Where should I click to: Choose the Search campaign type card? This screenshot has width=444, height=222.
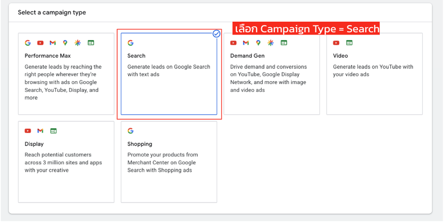tap(169, 74)
